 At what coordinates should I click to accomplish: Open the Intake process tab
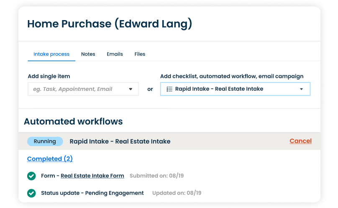[x=51, y=54]
